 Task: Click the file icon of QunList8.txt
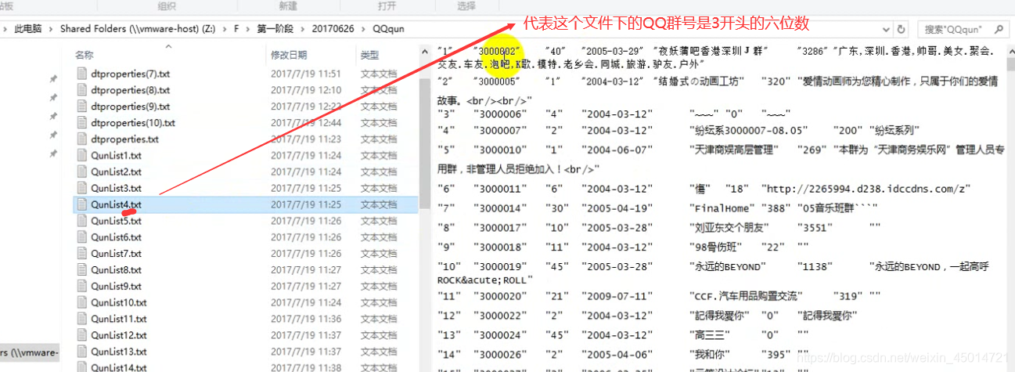coord(83,270)
